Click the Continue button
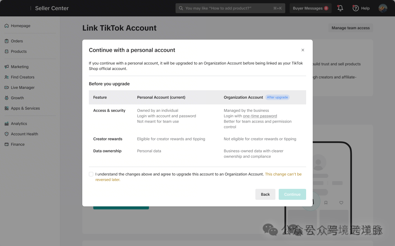The height and width of the screenshot is (246, 395). coord(292,194)
